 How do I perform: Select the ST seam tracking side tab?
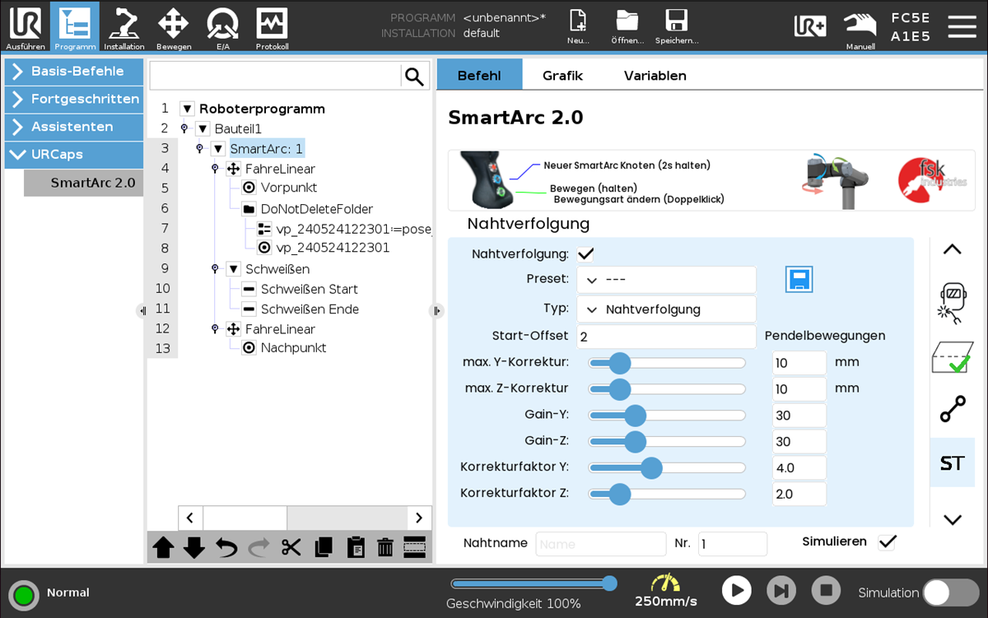point(952,462)
